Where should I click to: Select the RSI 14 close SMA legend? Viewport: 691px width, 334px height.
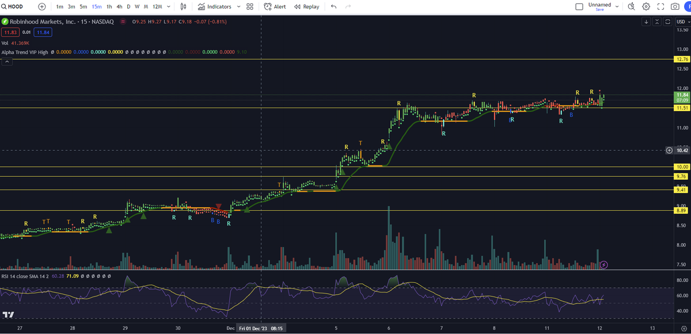[25, 276]
